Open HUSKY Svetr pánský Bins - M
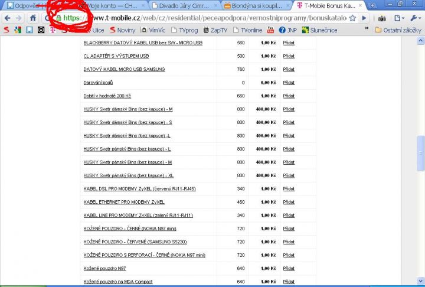The width and height of the screenshot is (425, 287). (x=127, y=162)
